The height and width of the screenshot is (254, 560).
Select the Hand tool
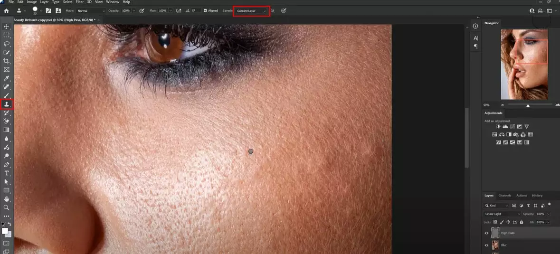pos(7,199)
